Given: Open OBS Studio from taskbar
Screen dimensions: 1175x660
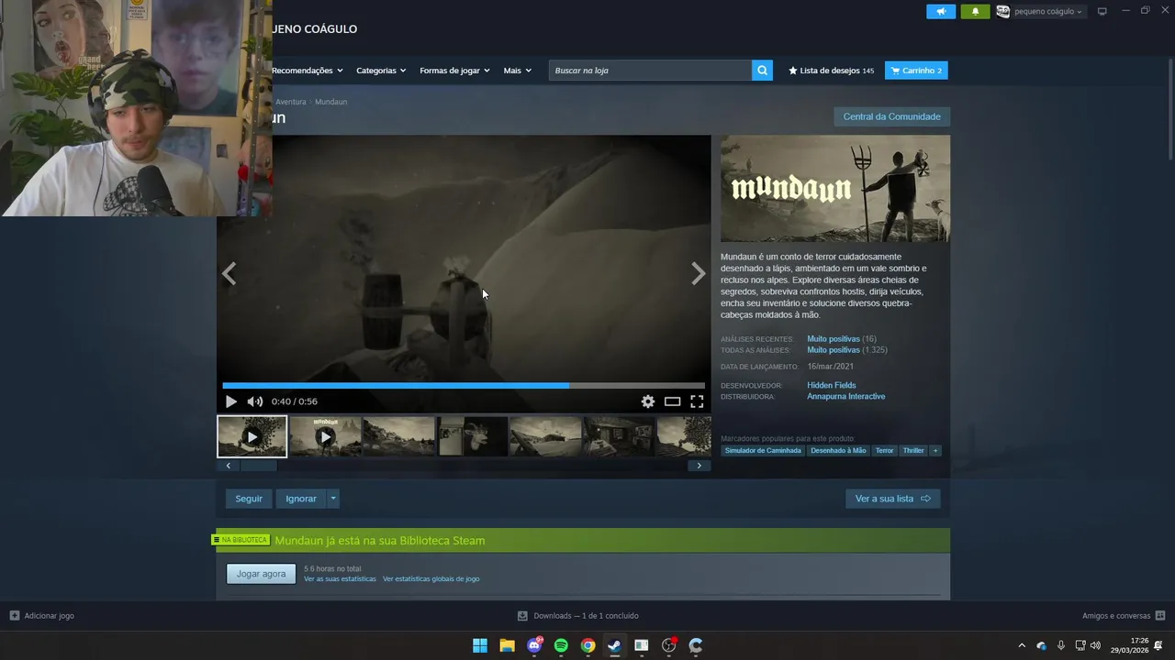Looking at the screenshot, I should [668, 645].
